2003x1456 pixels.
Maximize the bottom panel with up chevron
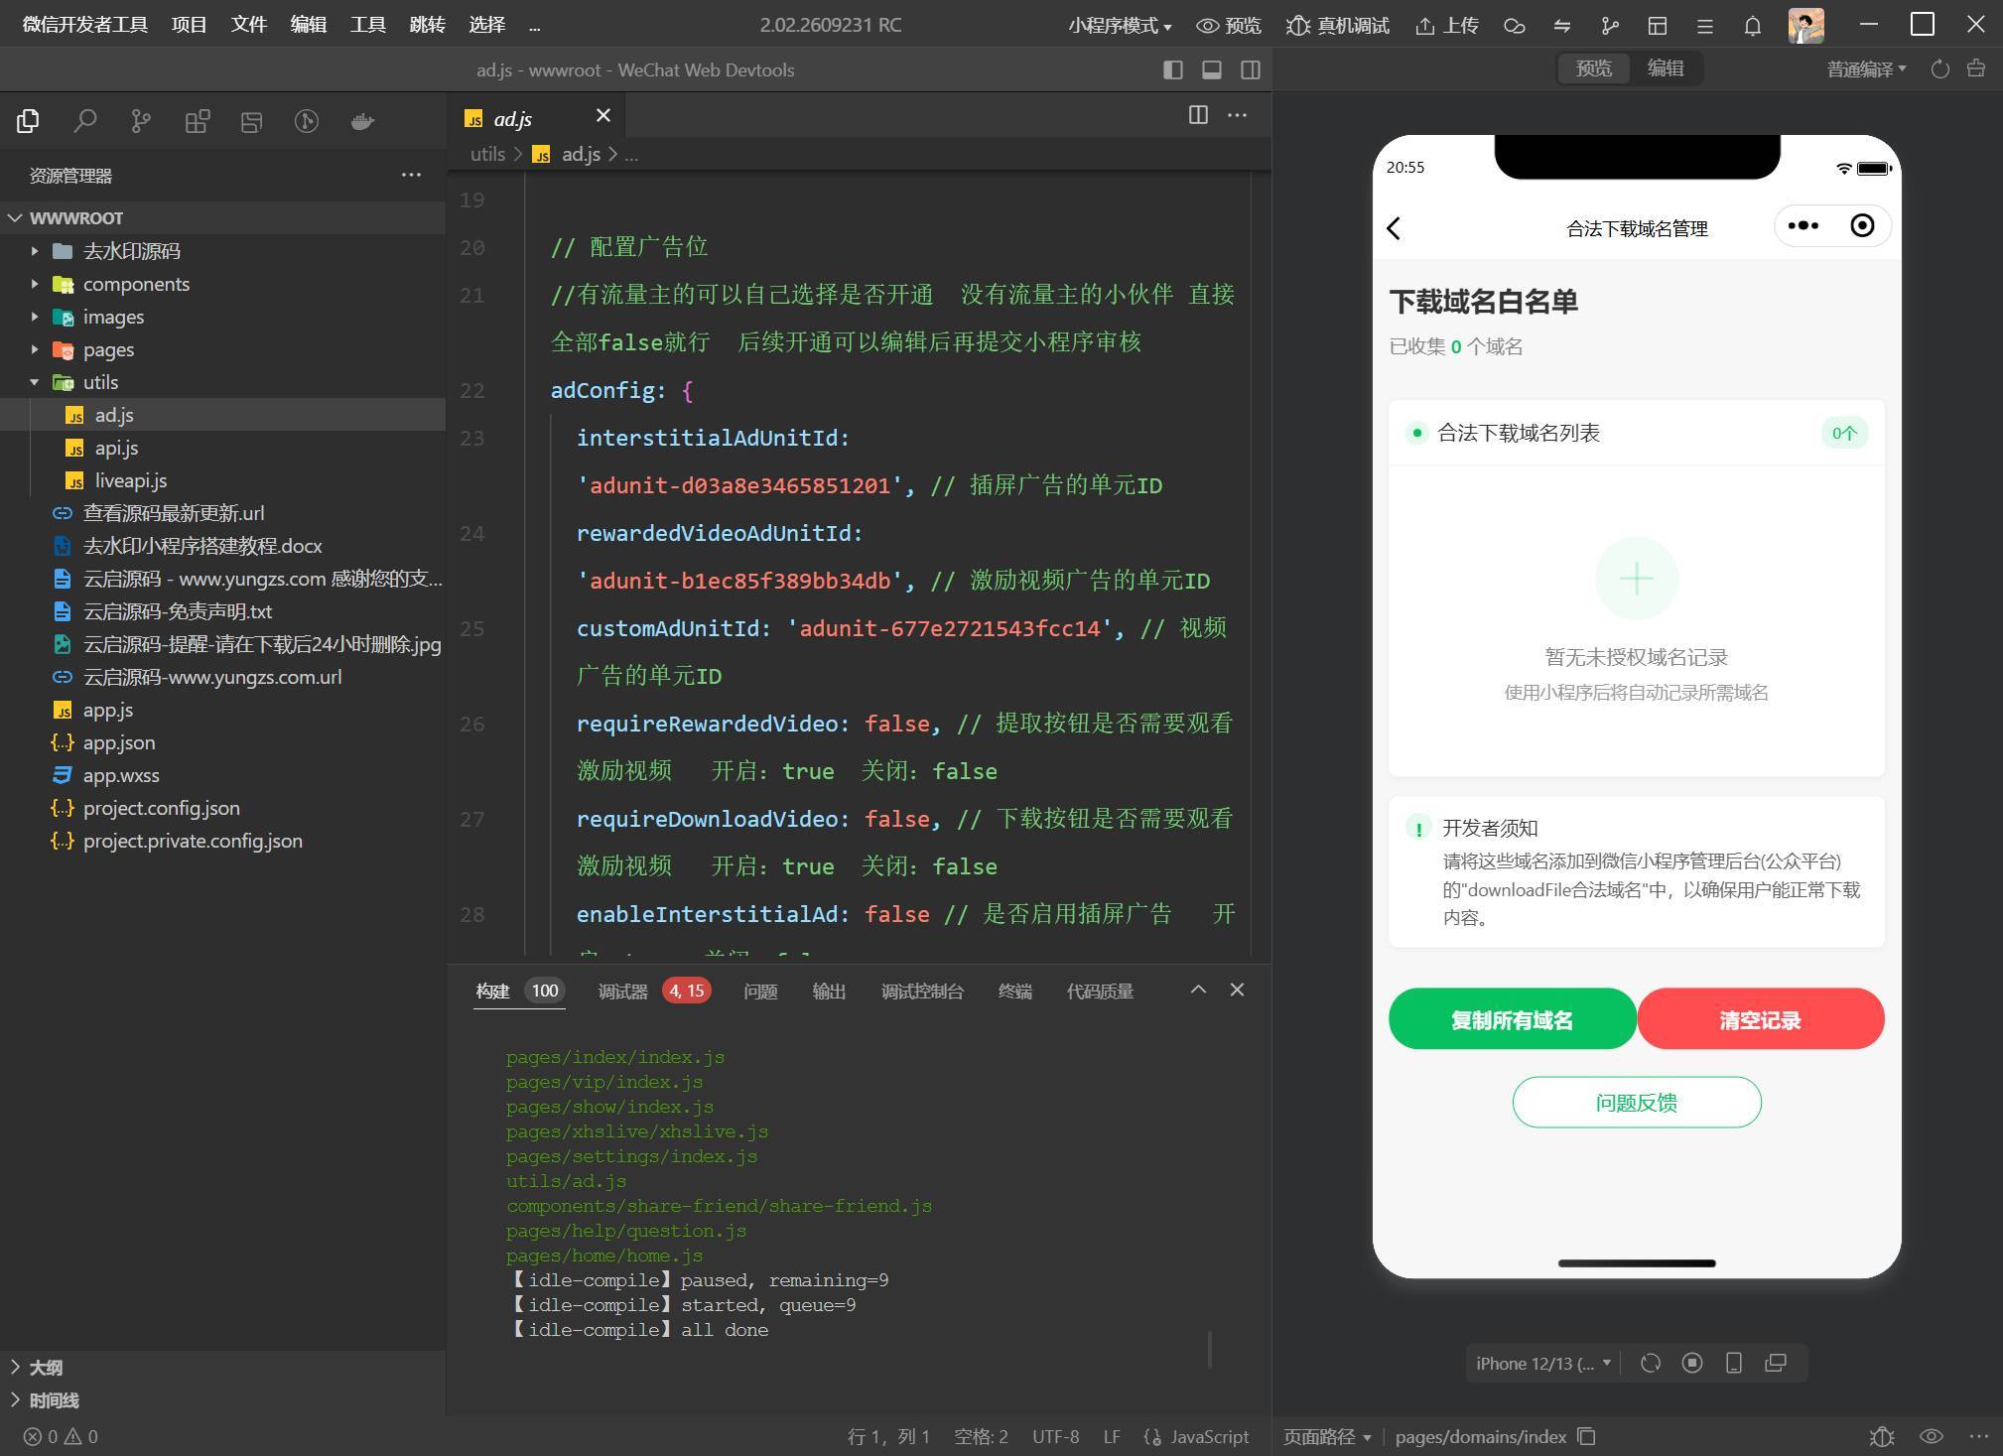click(1198, 990)
